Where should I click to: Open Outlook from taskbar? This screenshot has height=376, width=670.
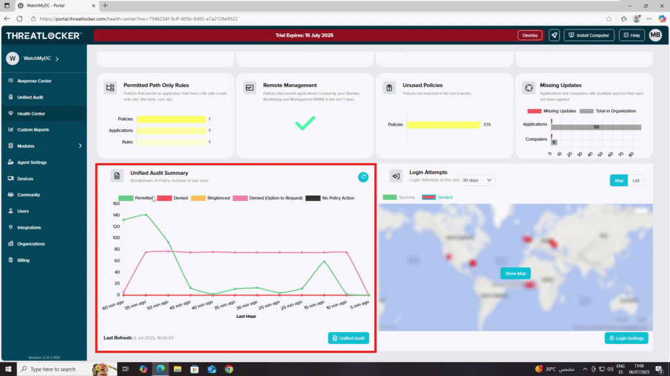pos(211,369)
